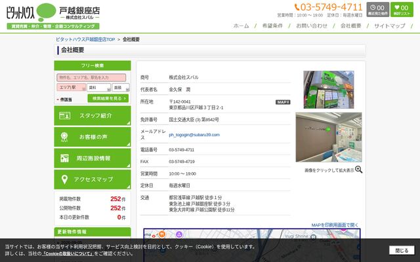Click the representative name 金久保 潤

click(179, 90)
